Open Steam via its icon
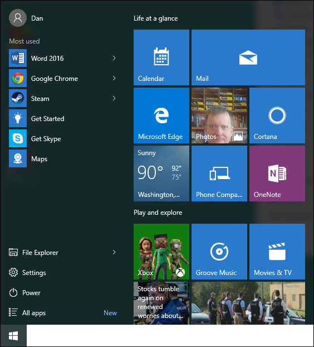 pos(18,98)
